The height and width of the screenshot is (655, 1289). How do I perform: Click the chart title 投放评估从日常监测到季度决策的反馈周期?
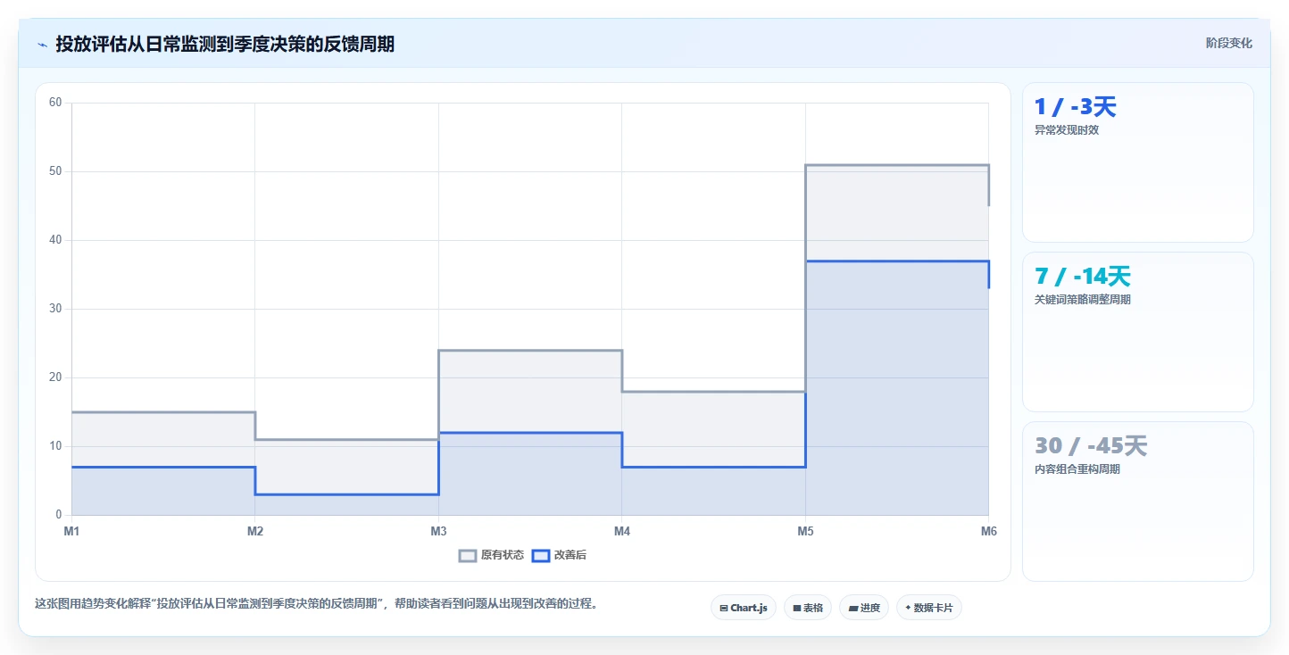pos(225,44)
